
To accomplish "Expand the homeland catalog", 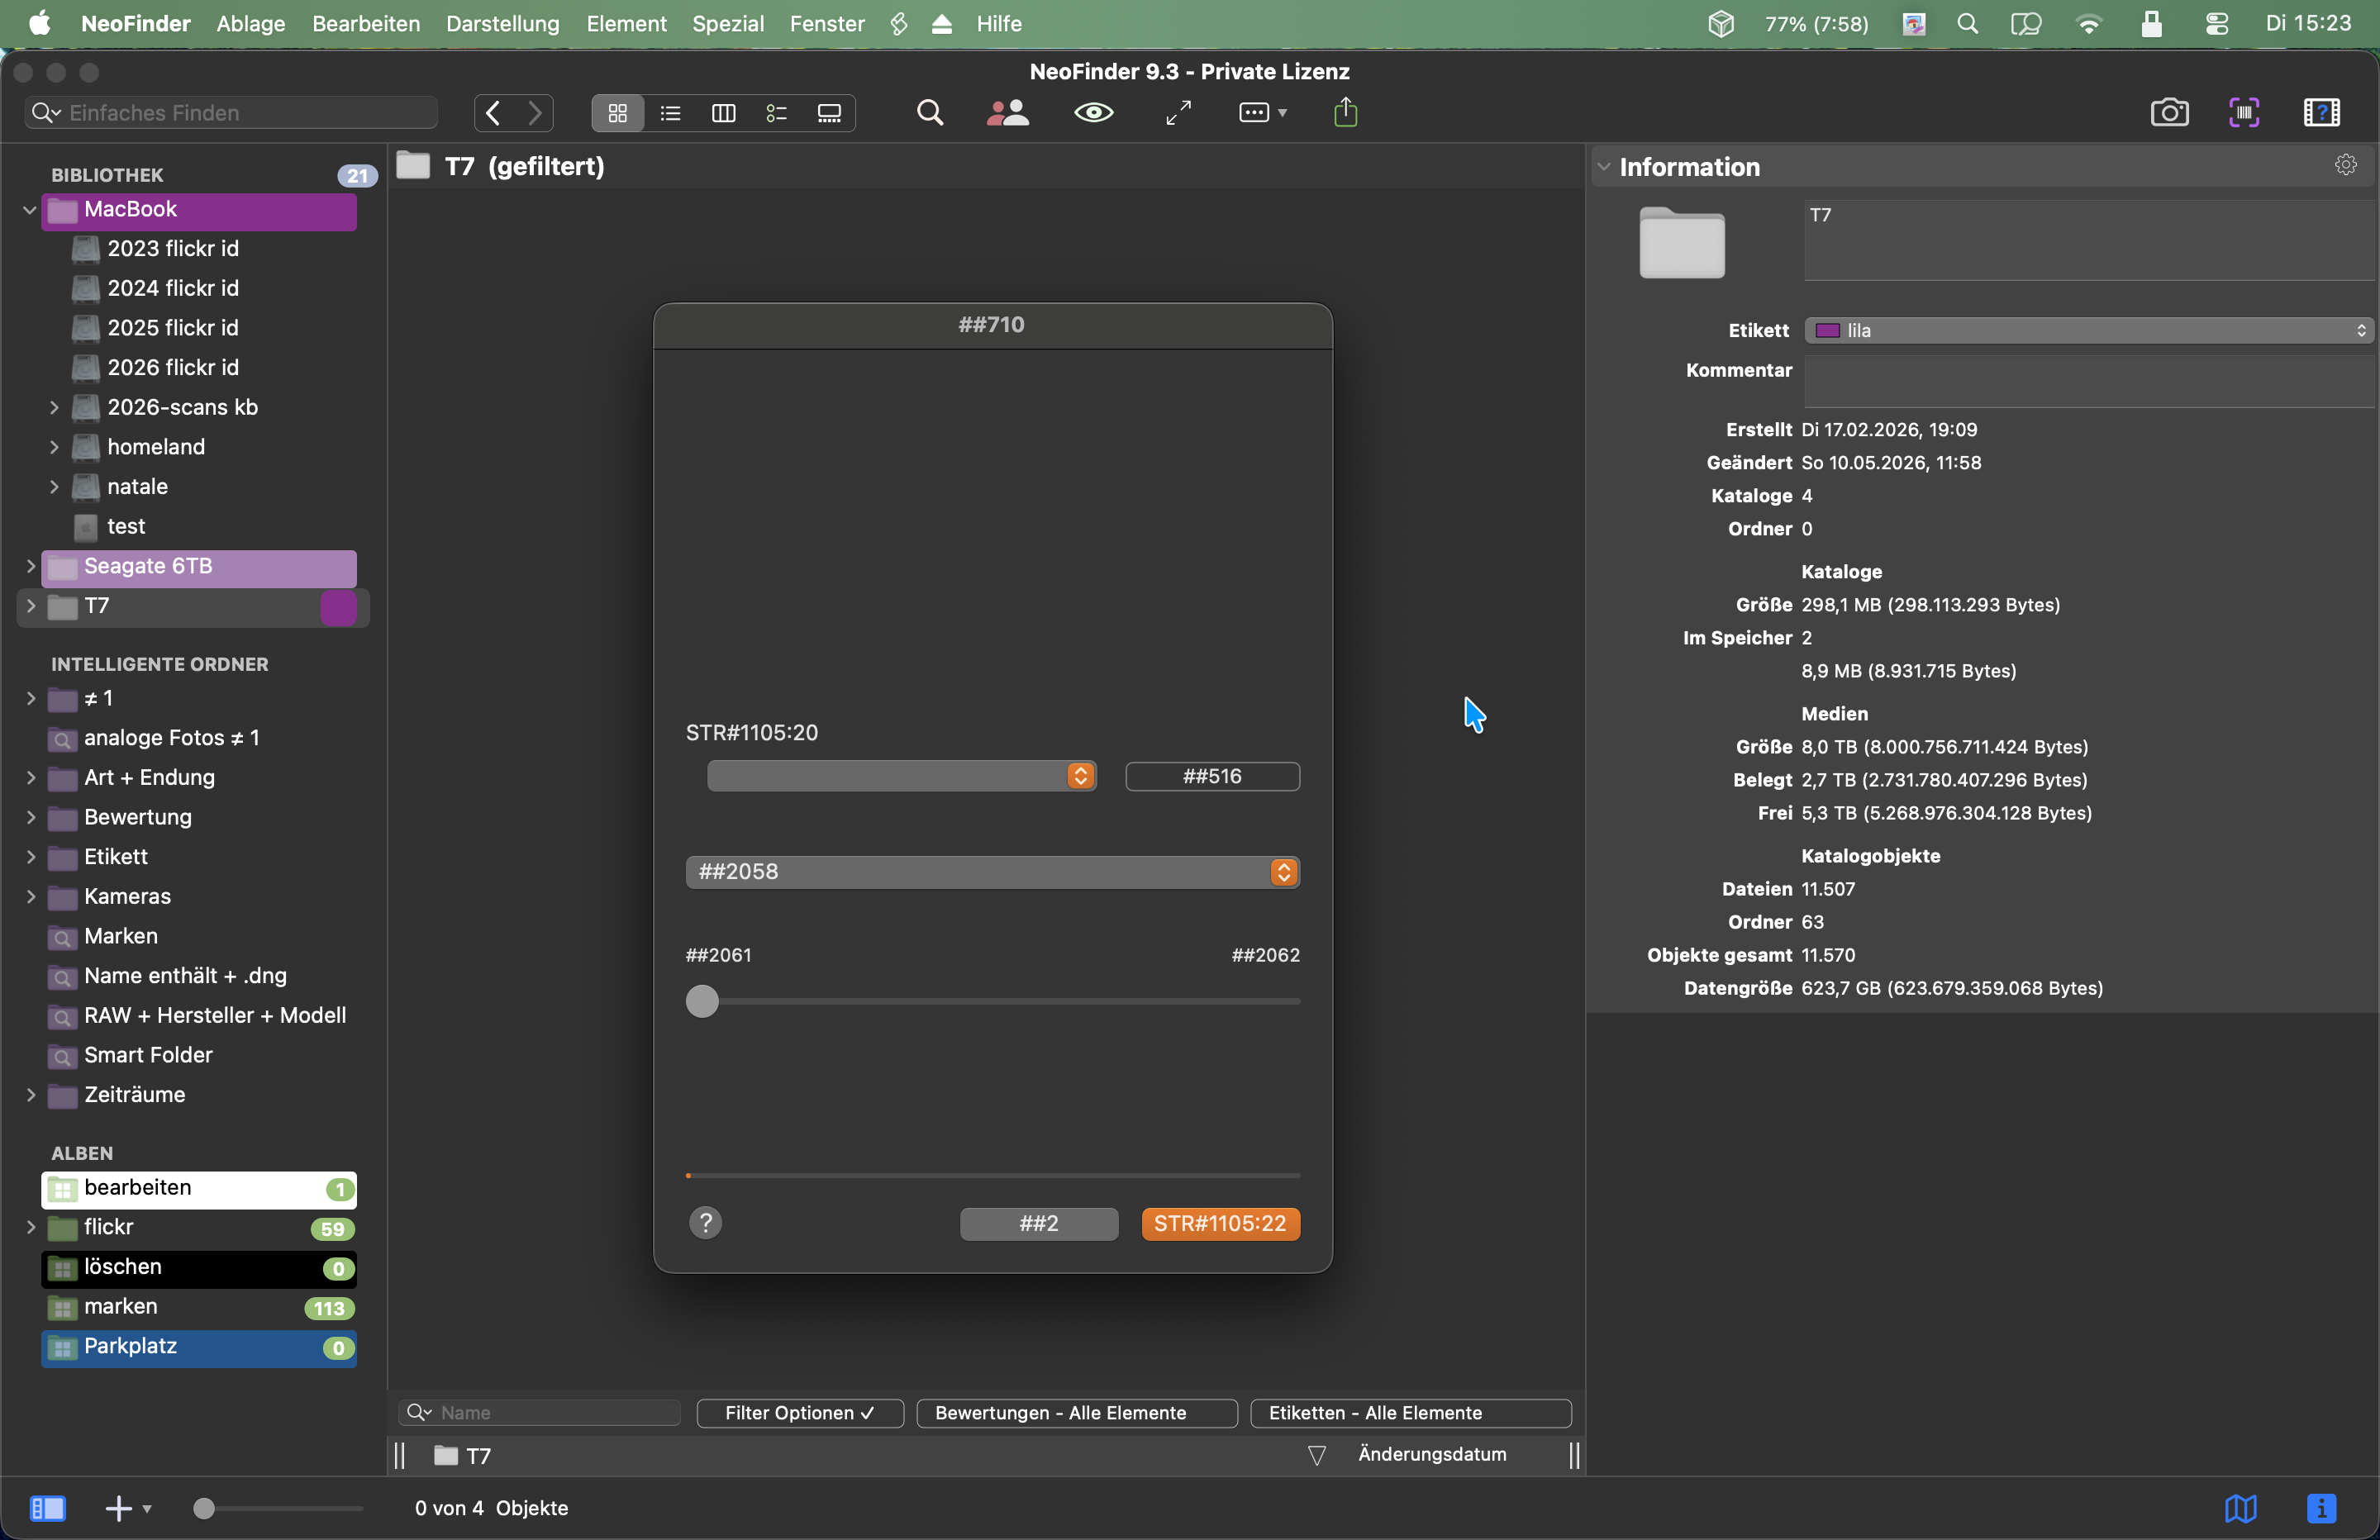I will (x=54, y=447).
